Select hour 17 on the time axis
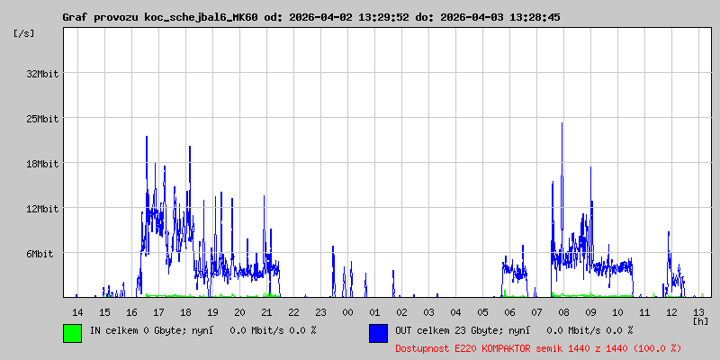 [x=158, y=311]
